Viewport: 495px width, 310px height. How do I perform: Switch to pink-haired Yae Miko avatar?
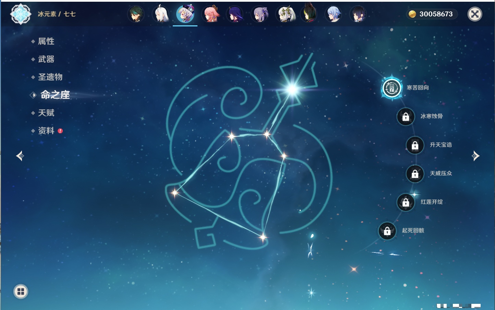[x=210, y=14]
